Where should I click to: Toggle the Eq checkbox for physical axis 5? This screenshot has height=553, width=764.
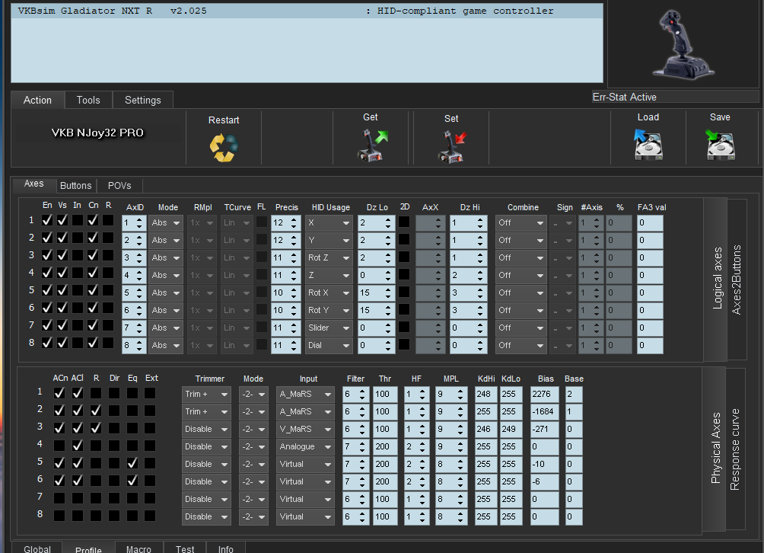[132, 464]
